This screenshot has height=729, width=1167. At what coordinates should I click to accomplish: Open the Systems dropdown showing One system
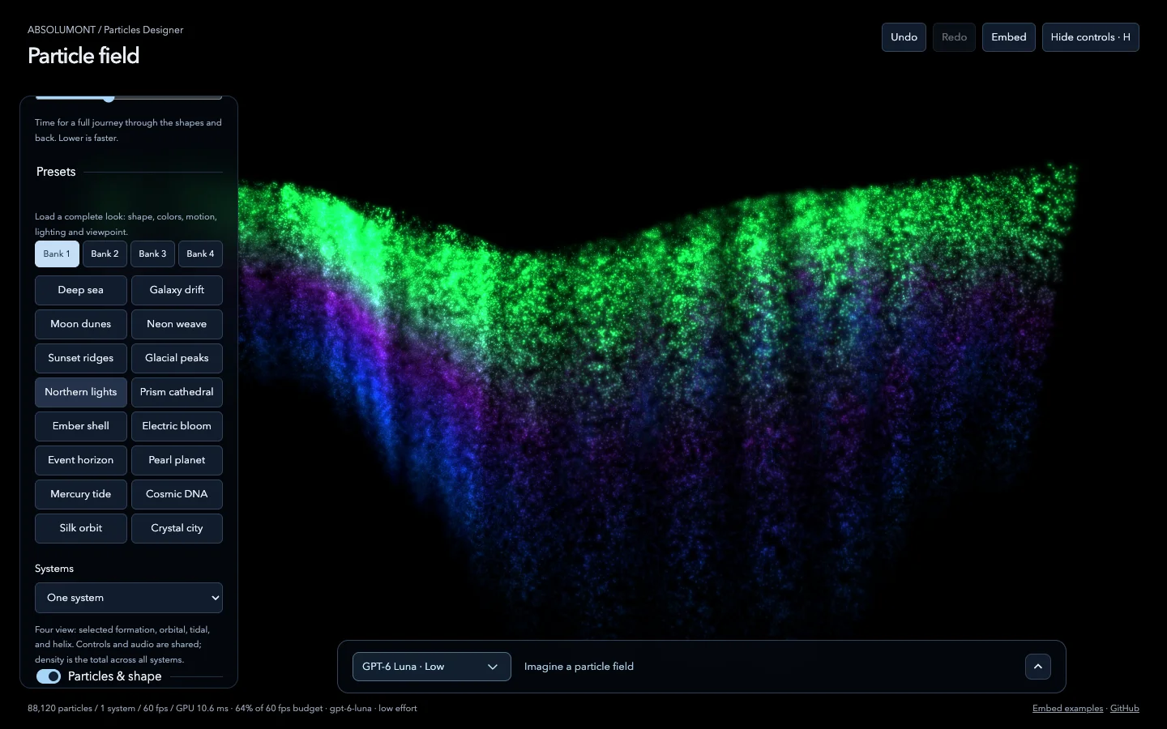point(129,598)
